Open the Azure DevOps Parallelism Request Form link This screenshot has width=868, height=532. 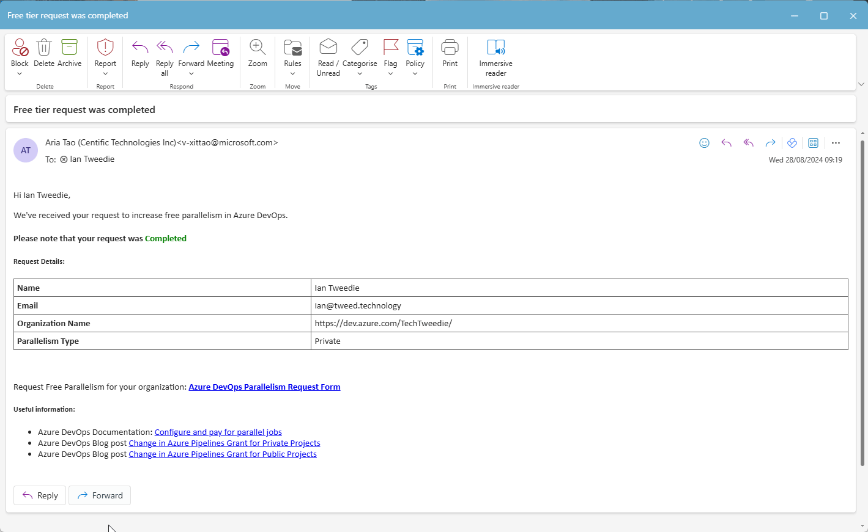tap(264, 387)
